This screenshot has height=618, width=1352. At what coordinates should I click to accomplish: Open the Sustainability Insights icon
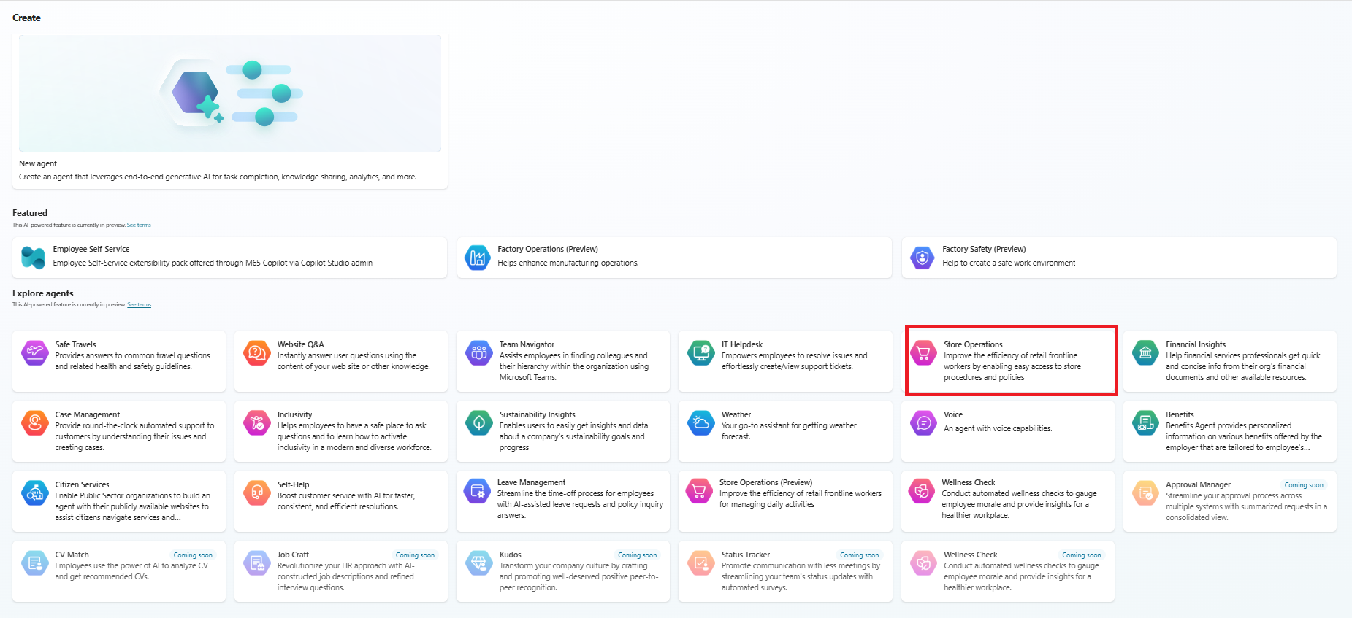pos(478,422)
